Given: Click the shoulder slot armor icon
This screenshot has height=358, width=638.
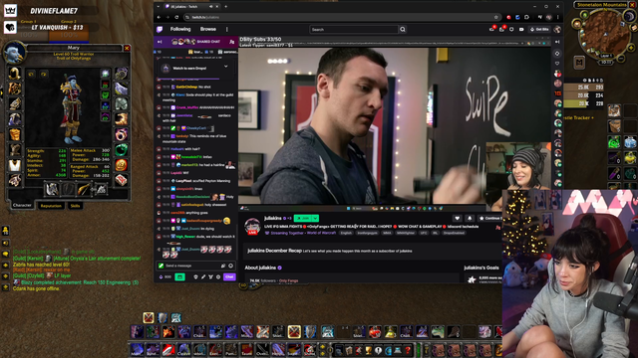Looking at the screenshot, I should coord(15,103).
